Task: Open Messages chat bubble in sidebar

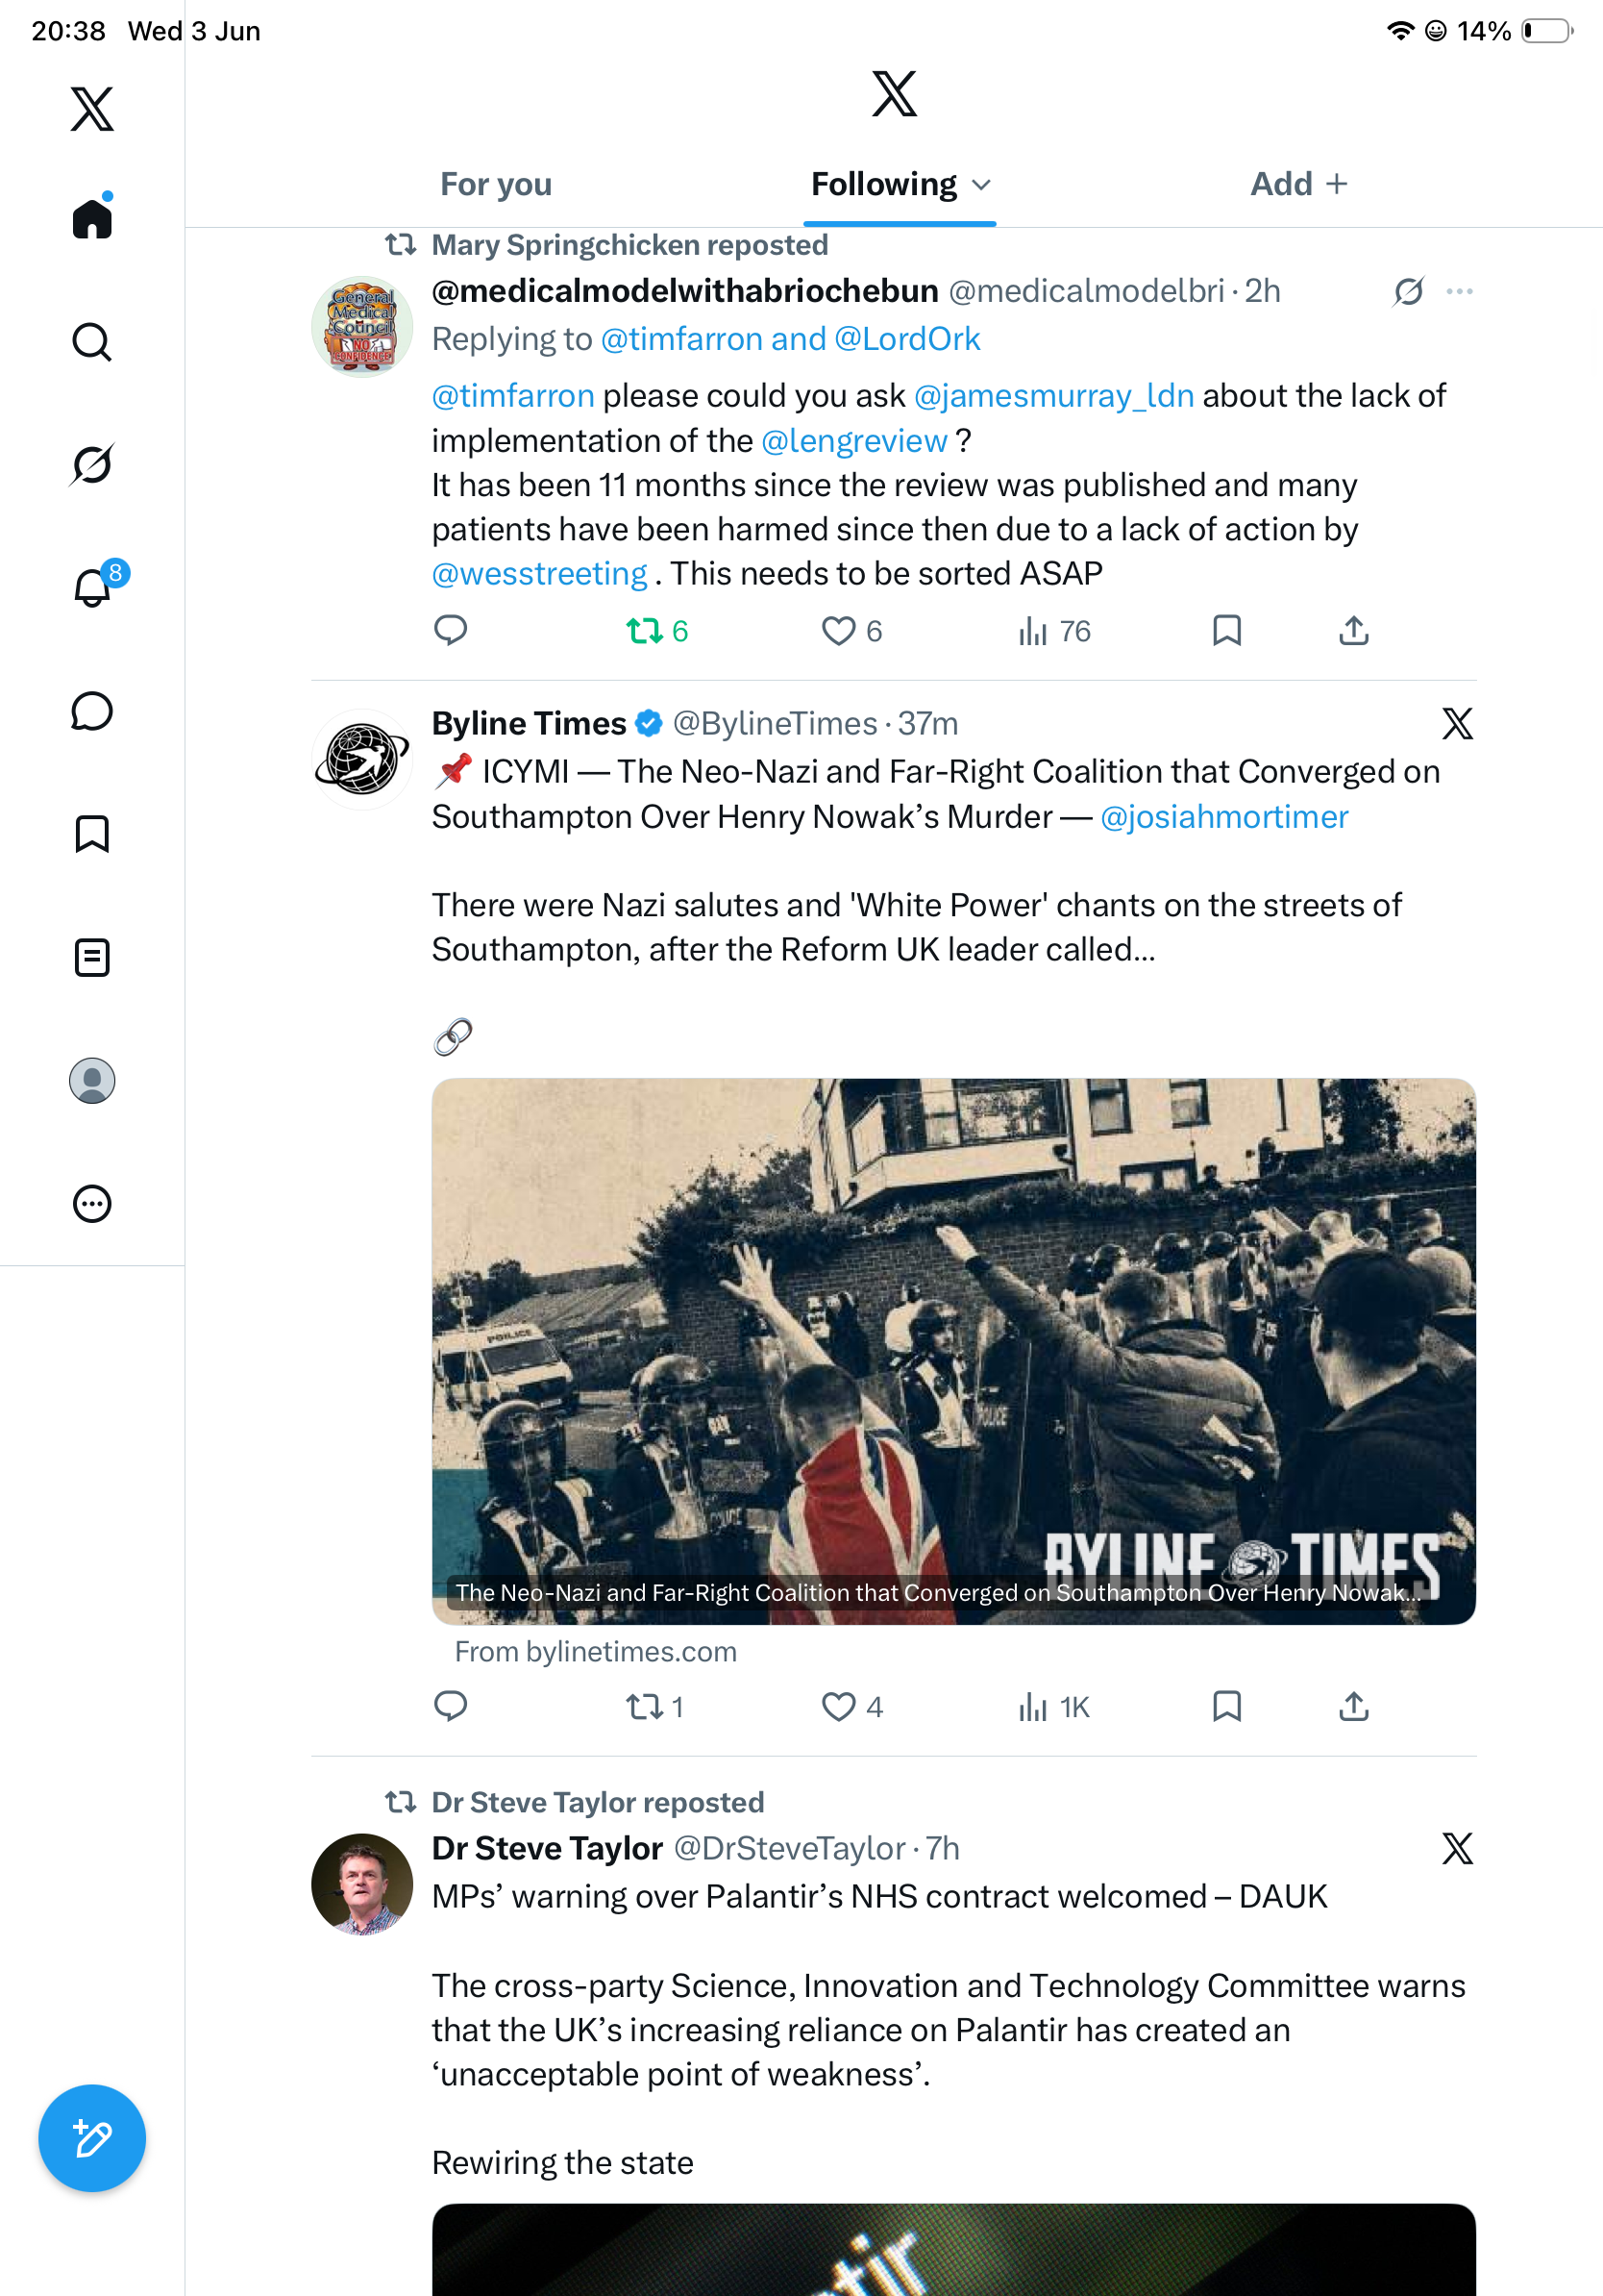Action: tap(92, 711)
